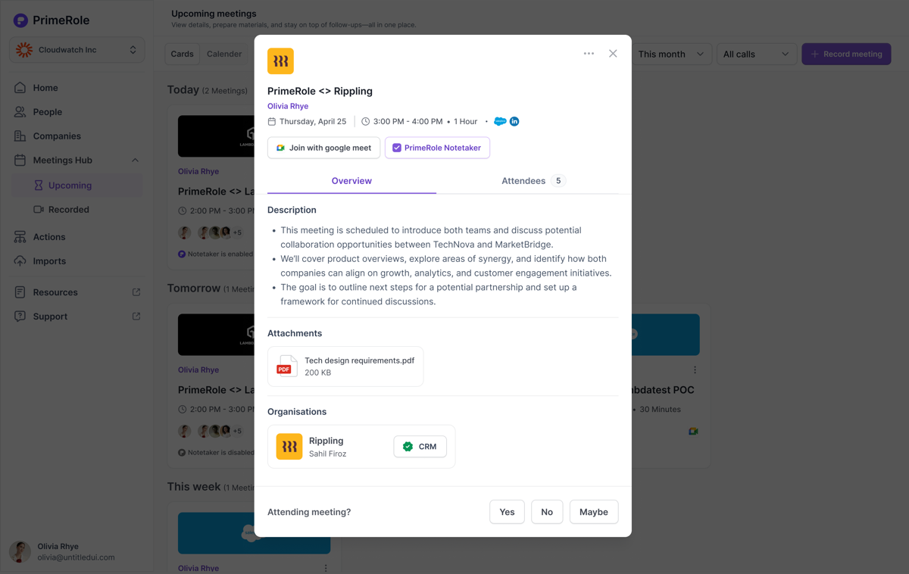
Task: Answer Yes to attending meeting
Action: (507, 512)
